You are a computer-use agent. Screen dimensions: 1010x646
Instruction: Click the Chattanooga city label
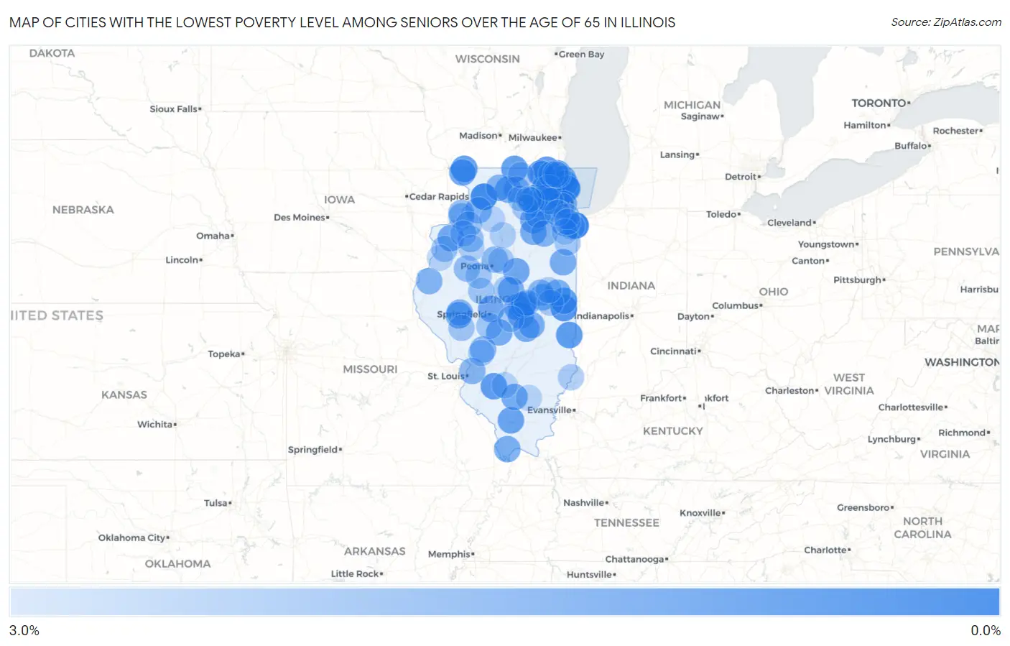[635, 559]
